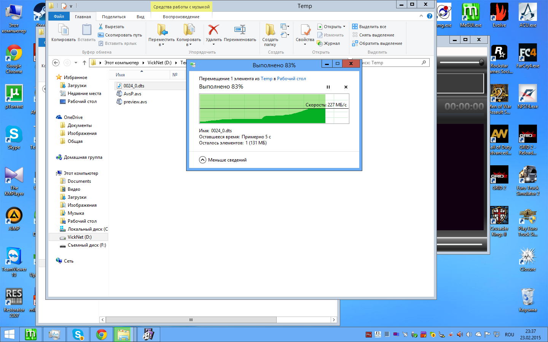Click Invert selection (Обратить выделение)
548x342 pixels.
tap(377, 43)
